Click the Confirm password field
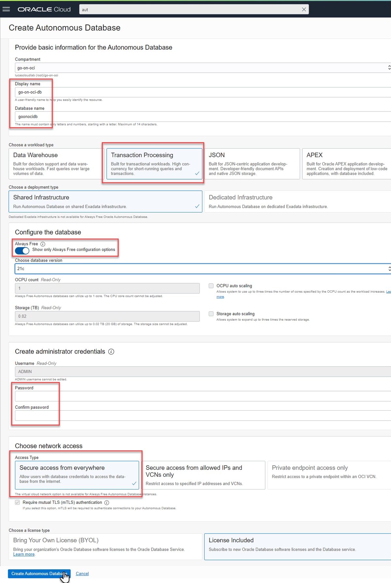The image size is (391, 583). click(203, 416)
